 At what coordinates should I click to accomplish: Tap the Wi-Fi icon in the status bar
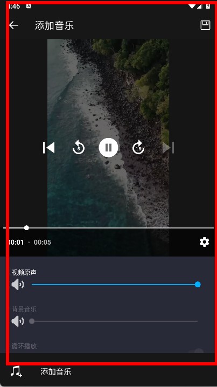[x=192, y=6]
